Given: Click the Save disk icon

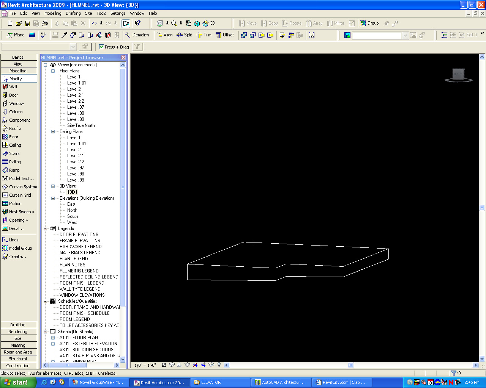Looking at the screenshot, I should pos(27,23).
